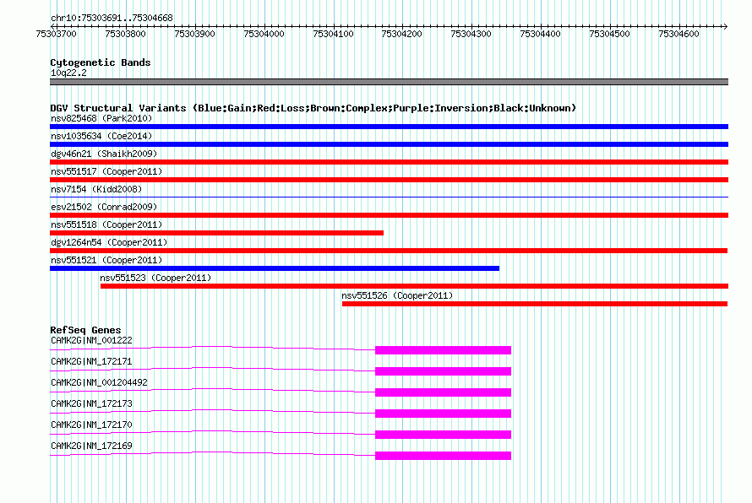Click the dgv1264n54 (Cooper2011) label
752x503 pixels.
coord(109,242)
